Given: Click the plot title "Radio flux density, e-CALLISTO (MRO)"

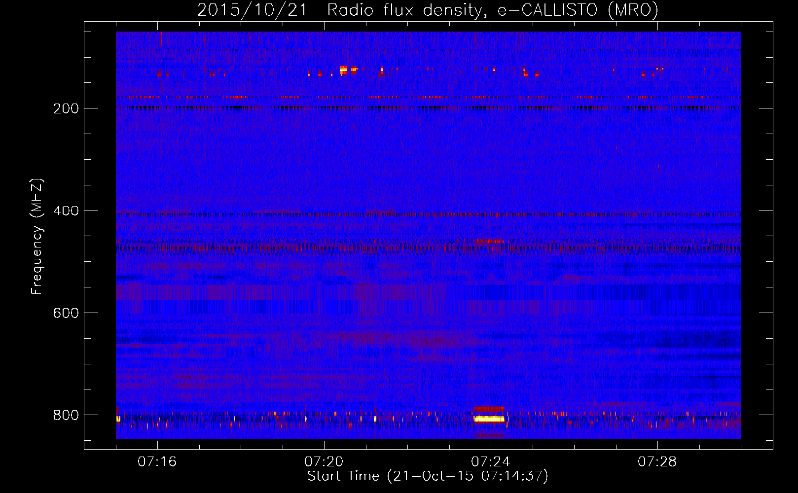Looking at the screenshot, I should click(493, 10).
